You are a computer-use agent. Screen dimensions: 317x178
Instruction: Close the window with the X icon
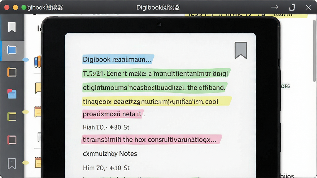pyautogui.click(x=308, y=7)
